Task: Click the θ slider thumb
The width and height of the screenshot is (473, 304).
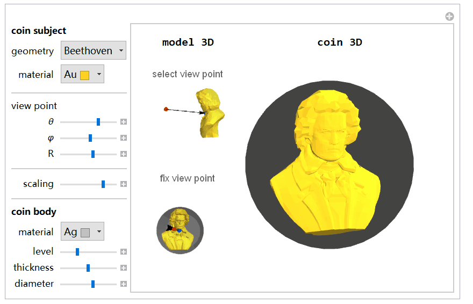Action: click(98, 122)
